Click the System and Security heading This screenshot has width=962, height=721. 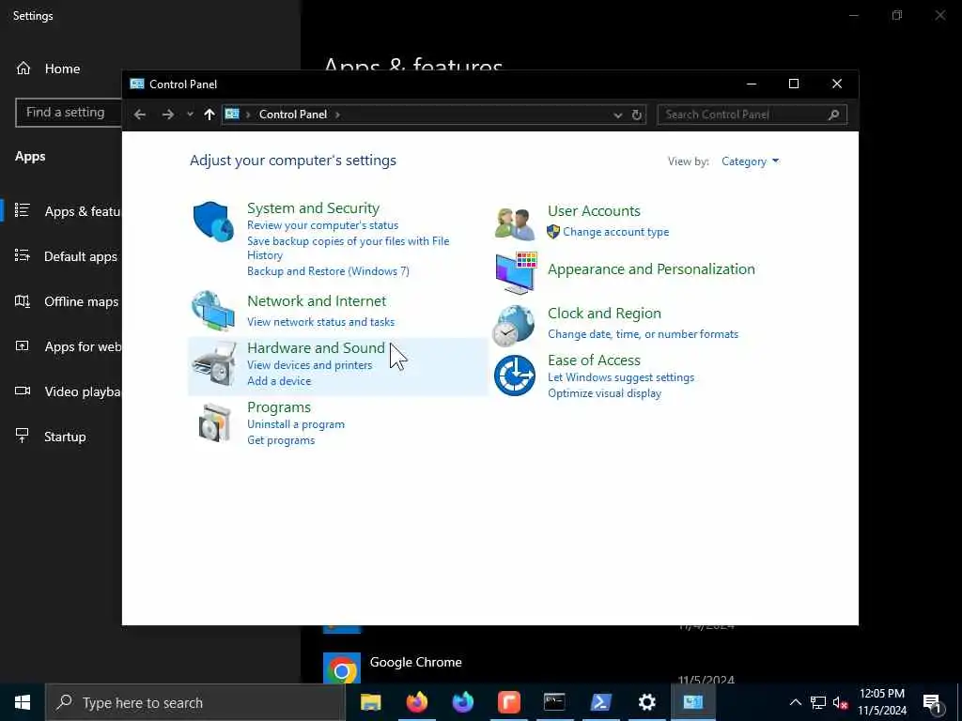(313, 207)
